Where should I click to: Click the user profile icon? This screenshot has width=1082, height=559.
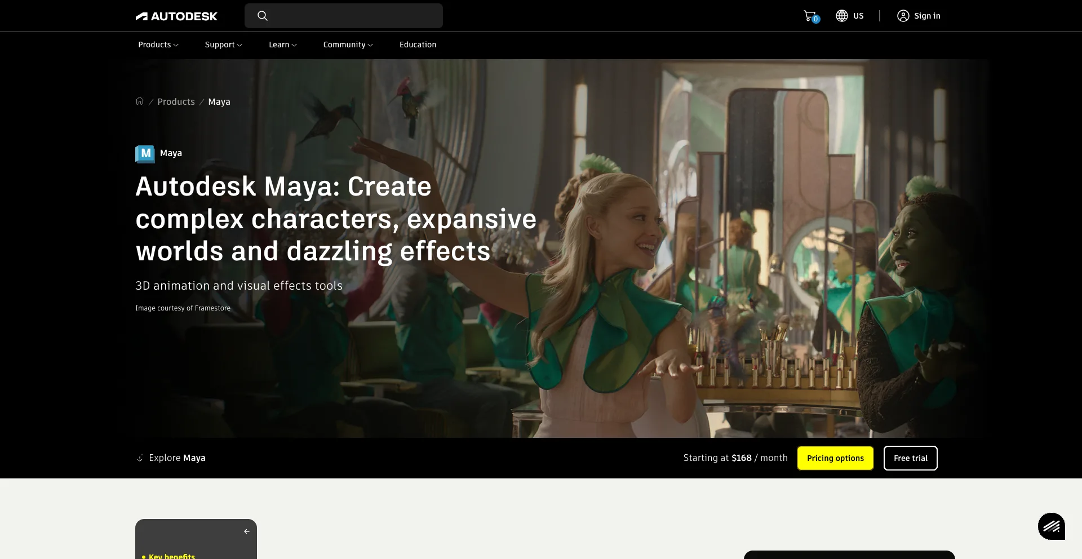click(903, 16)
